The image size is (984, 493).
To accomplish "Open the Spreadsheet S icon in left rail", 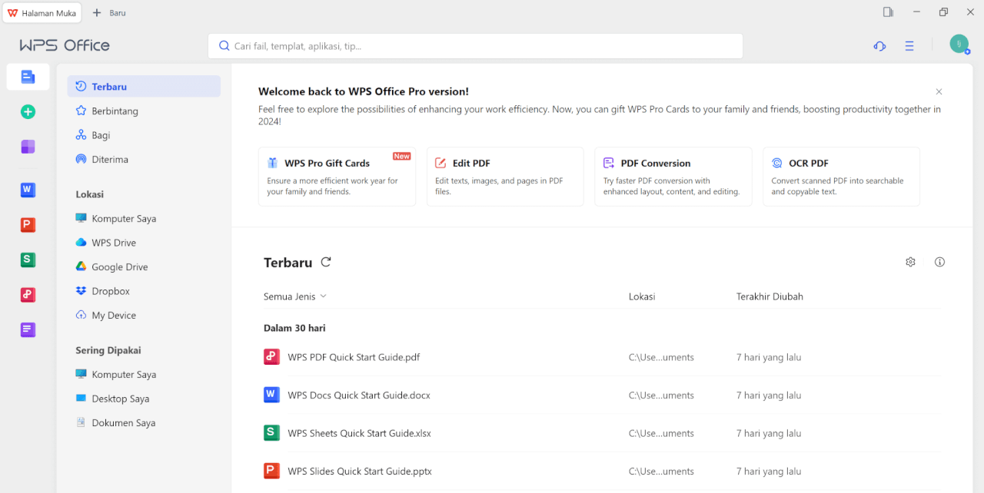I will 28,260.
